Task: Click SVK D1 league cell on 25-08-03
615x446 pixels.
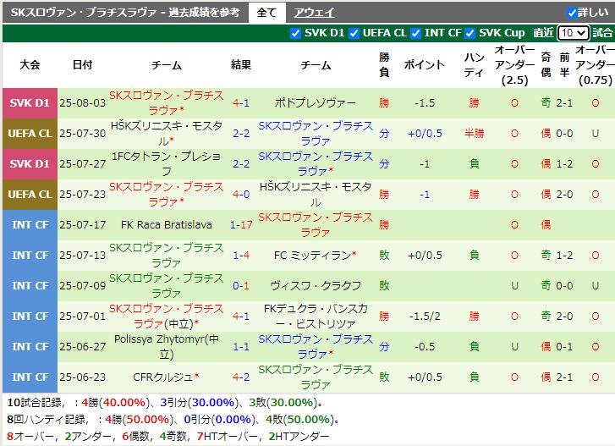Action: coord(30,103)
